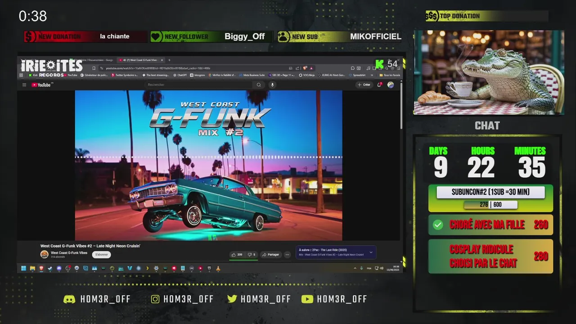Mute the tab via its speaker icon

(125, 60)
